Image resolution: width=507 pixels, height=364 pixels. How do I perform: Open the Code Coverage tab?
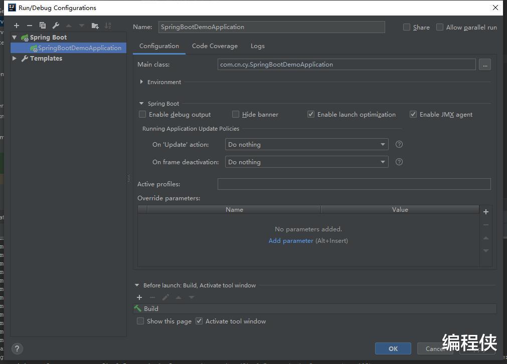(x=215, y=46)
